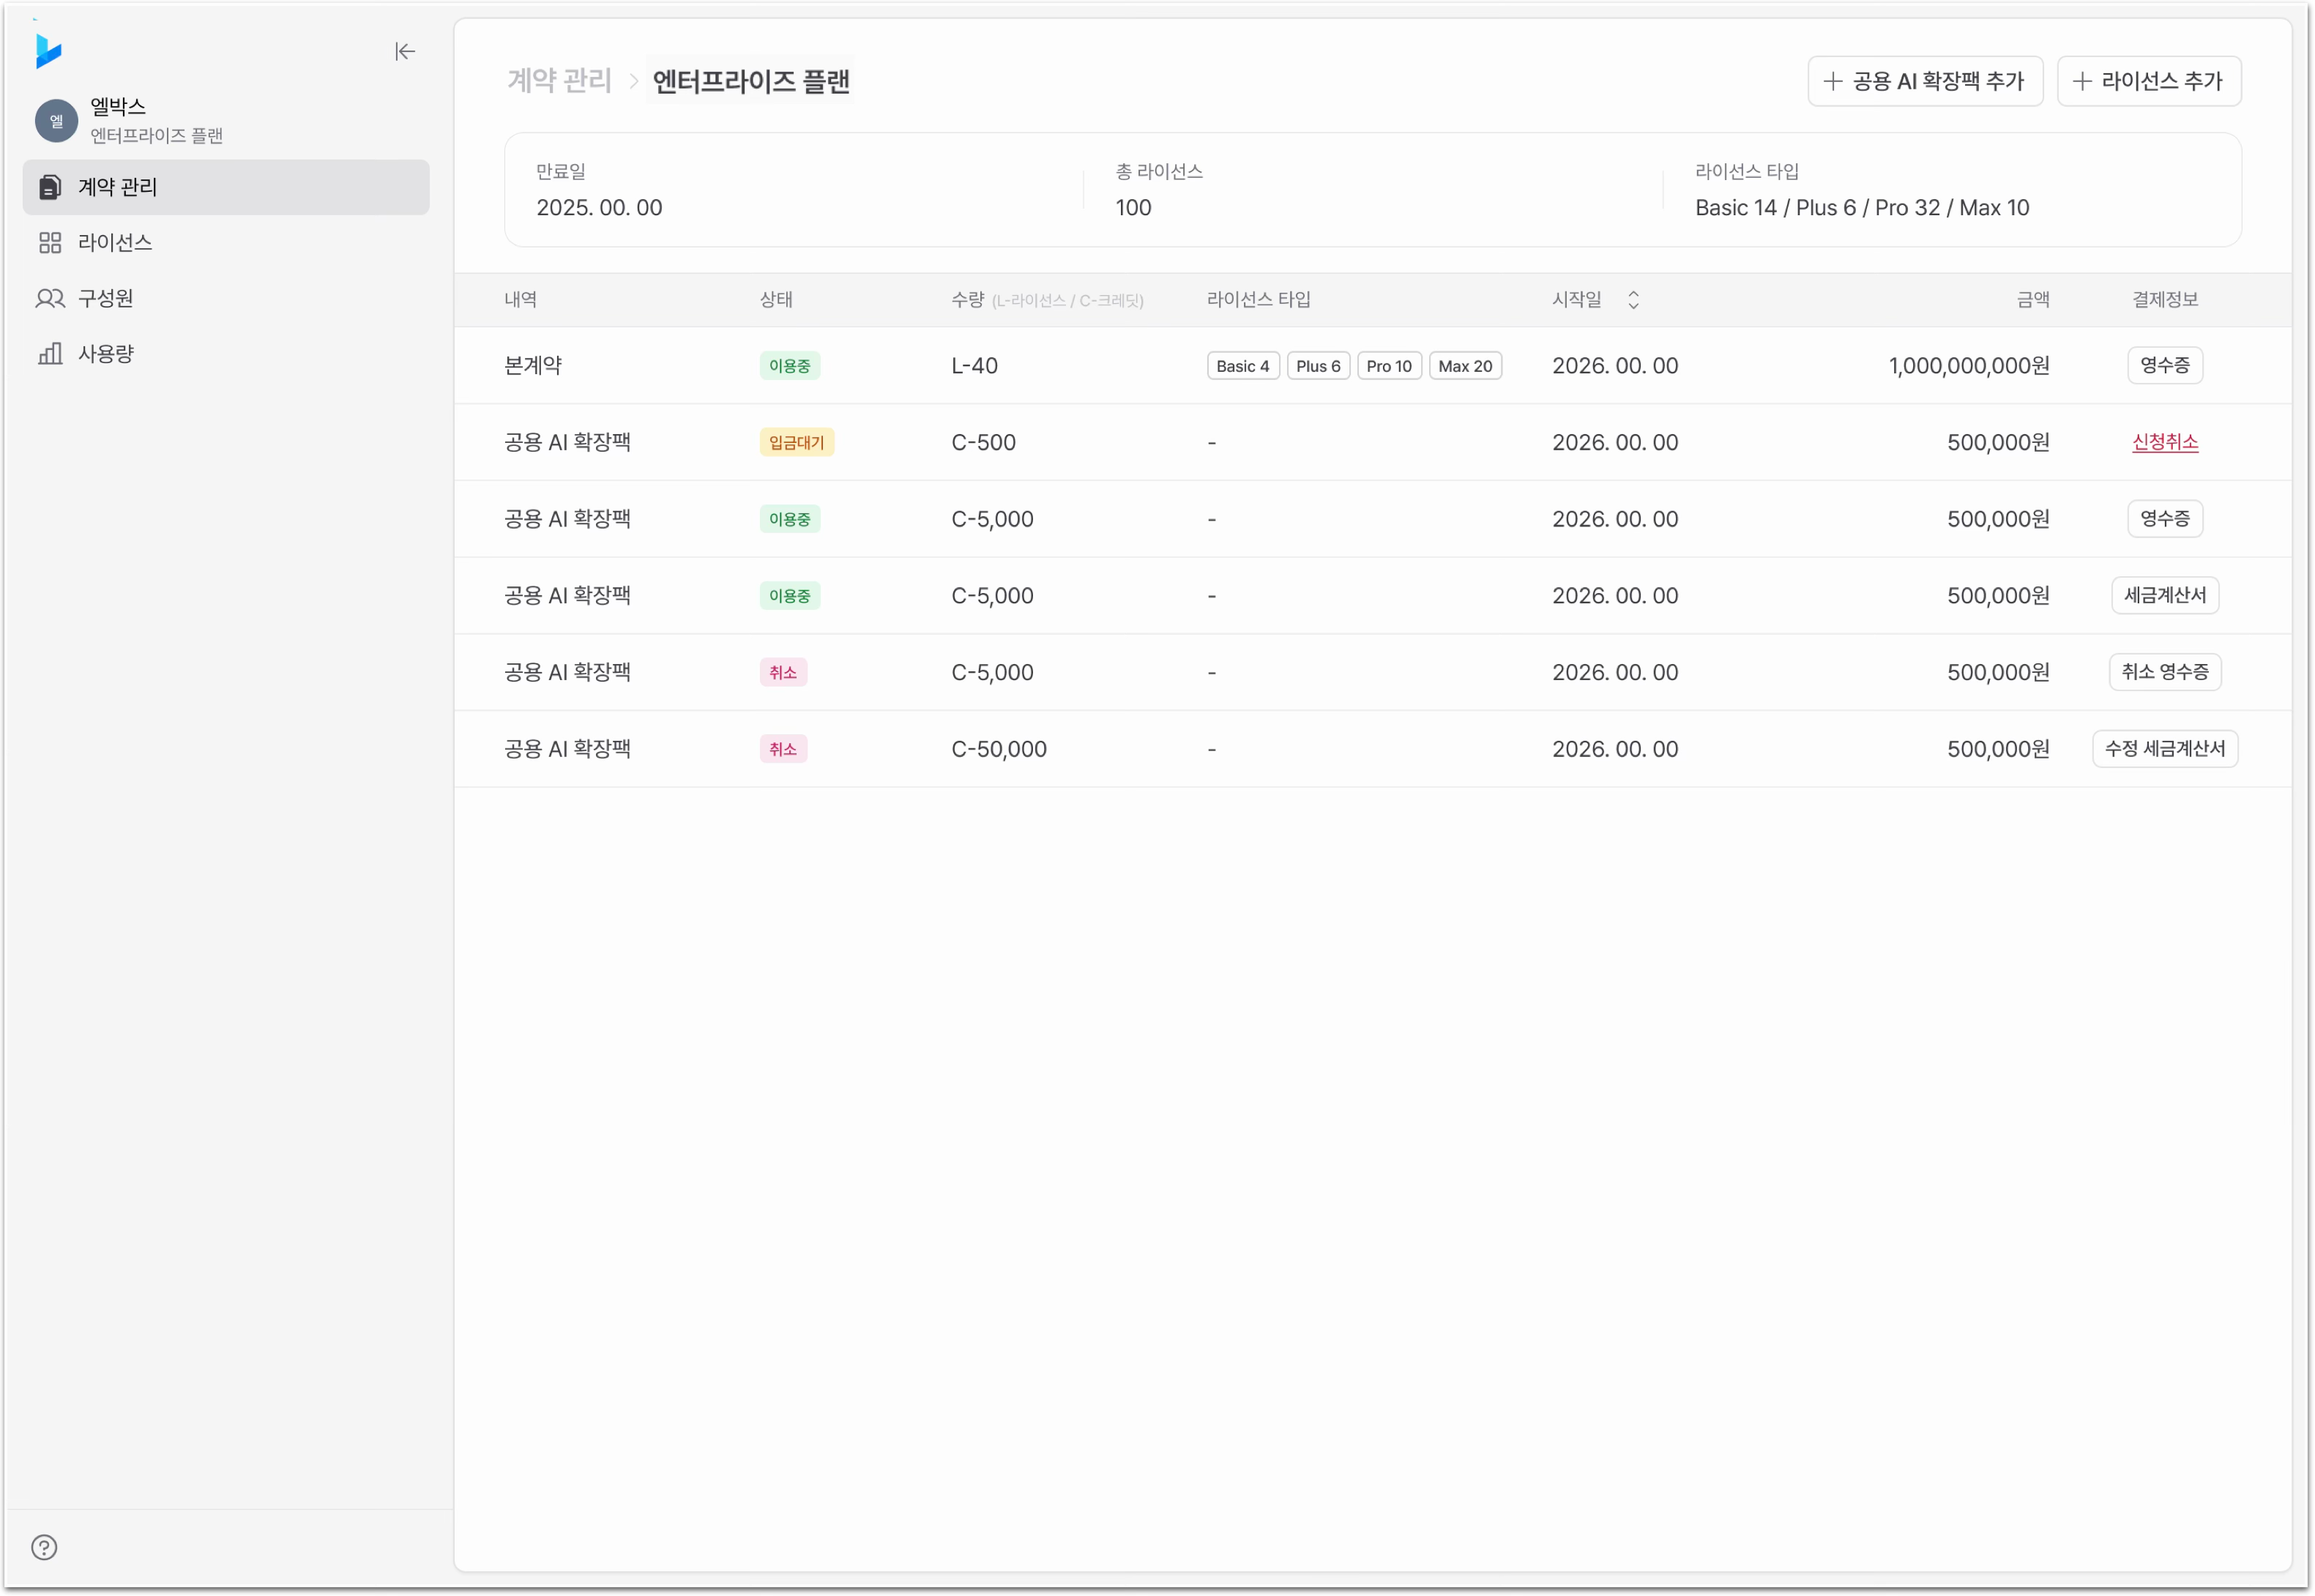Open the 수정 세금계산서 button

[x=2164, y=749]
